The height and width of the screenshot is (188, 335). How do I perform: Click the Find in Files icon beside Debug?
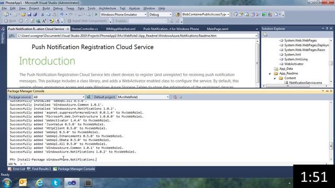[177, 15]
